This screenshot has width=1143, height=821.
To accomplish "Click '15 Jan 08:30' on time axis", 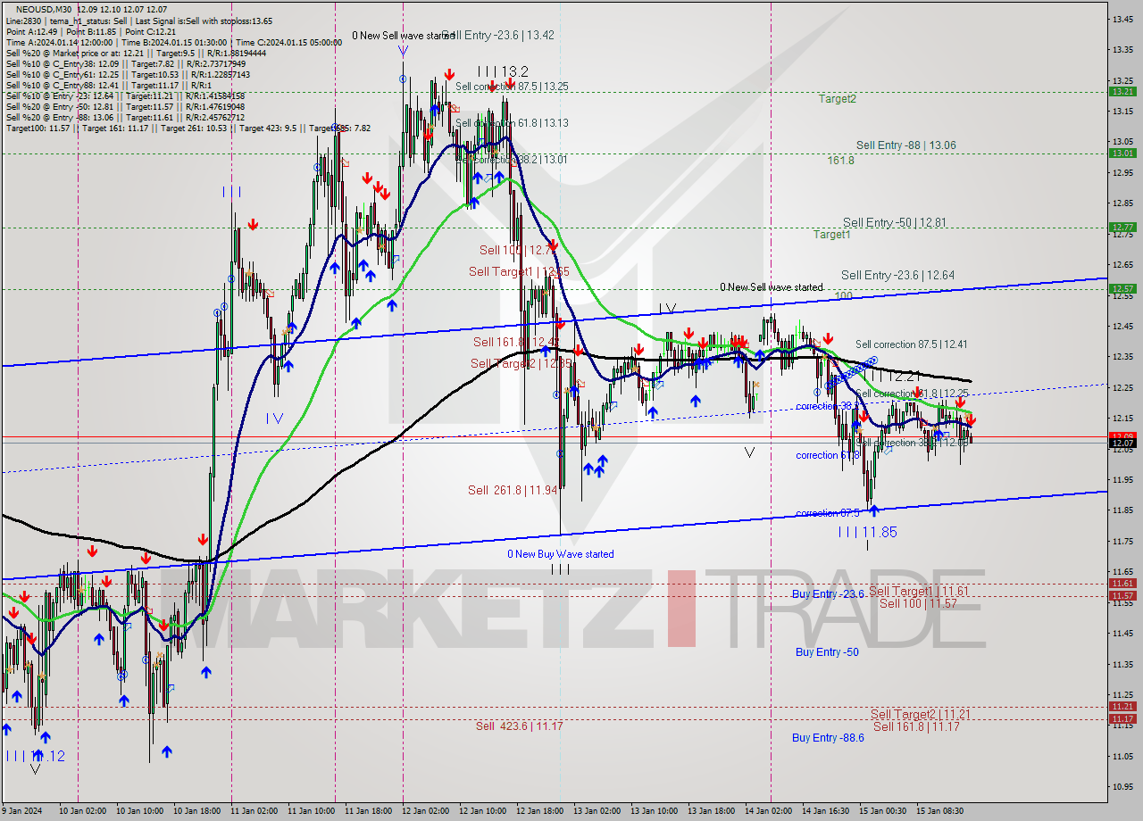I will tap(941, 810).
